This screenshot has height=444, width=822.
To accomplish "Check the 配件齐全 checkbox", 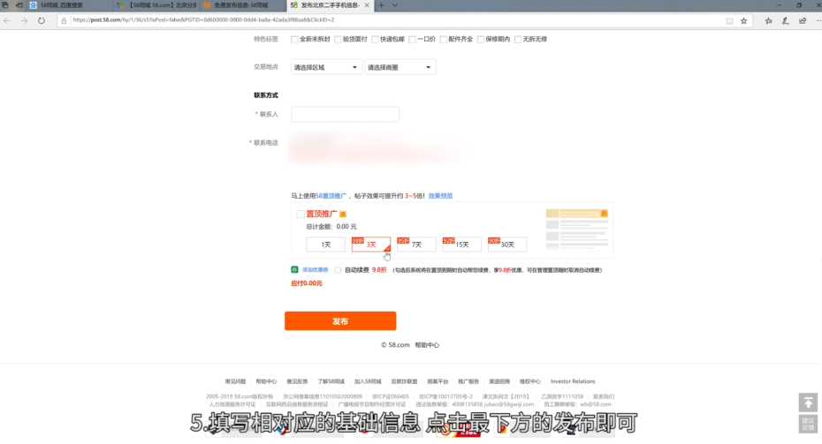I will tap(444, 39).
